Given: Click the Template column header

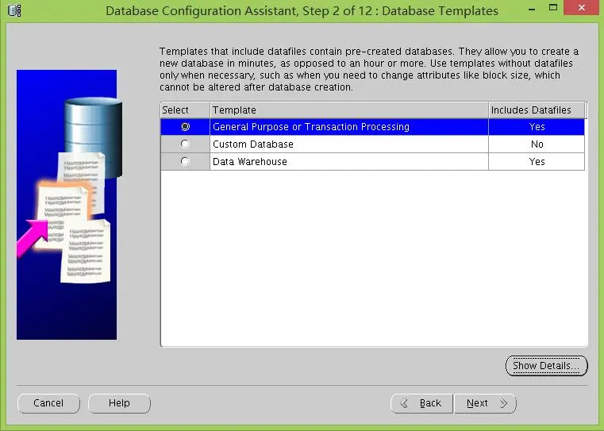Looking at the screenshot, I should click(349, 110).
